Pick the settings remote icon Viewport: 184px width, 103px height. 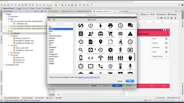point(120,66)
